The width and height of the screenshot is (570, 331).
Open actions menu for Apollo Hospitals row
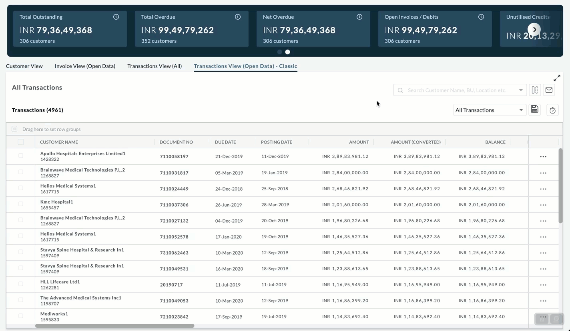(543, 157)
